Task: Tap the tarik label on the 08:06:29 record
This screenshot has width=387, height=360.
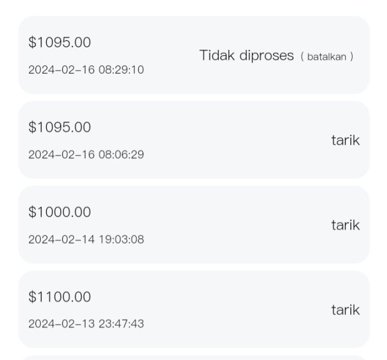Action: [x=345, y=140]
